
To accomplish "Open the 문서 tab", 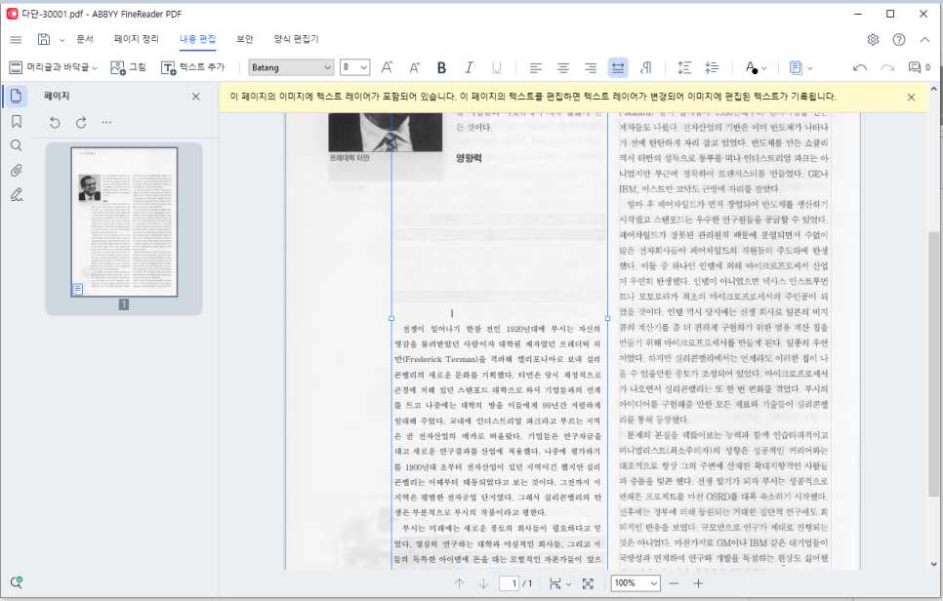I will pyautogui.click(x=85, y=39).
